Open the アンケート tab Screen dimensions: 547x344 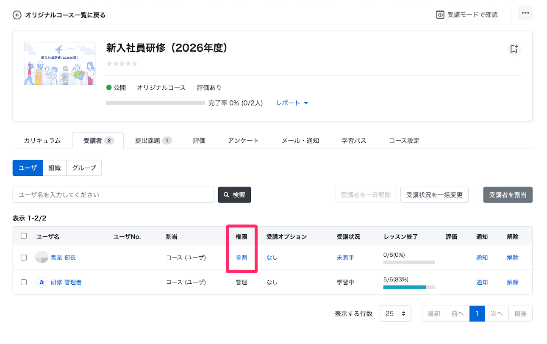pyautogui.click(x=243, y=141)
